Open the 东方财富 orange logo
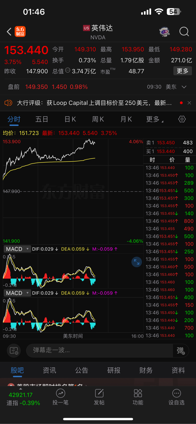Image resolution: width=196 pixels, height=424 pixels. pos(20,32)
